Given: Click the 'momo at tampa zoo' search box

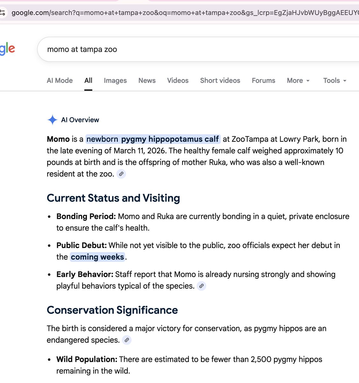Looking at the screenshot, I should [198, 49].
